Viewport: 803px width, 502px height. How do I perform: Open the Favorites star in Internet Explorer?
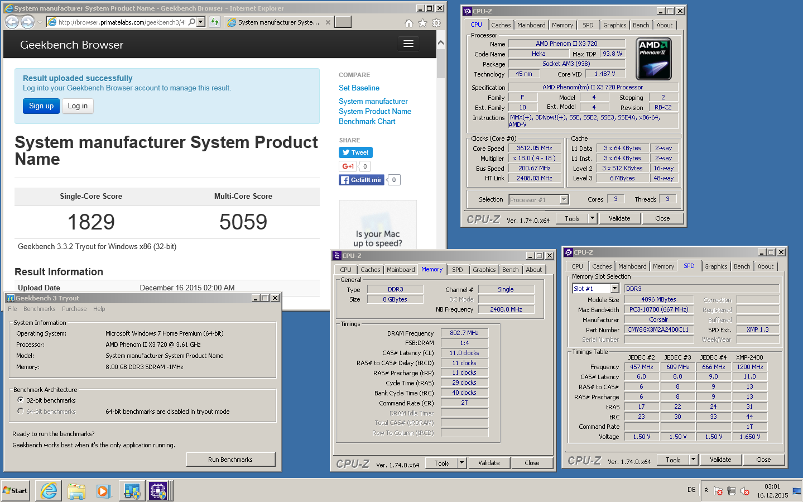click(x=422, y=23)
